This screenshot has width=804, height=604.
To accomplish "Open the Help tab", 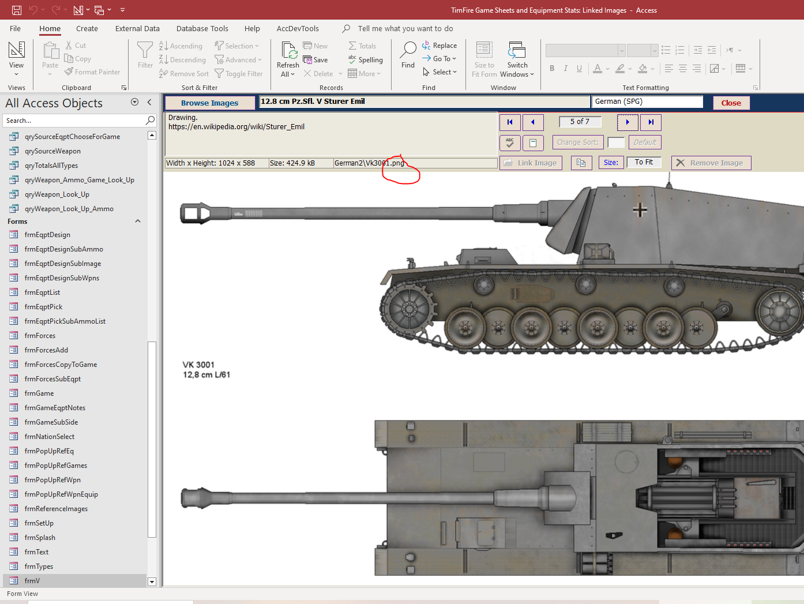I will tap(252, 28).
